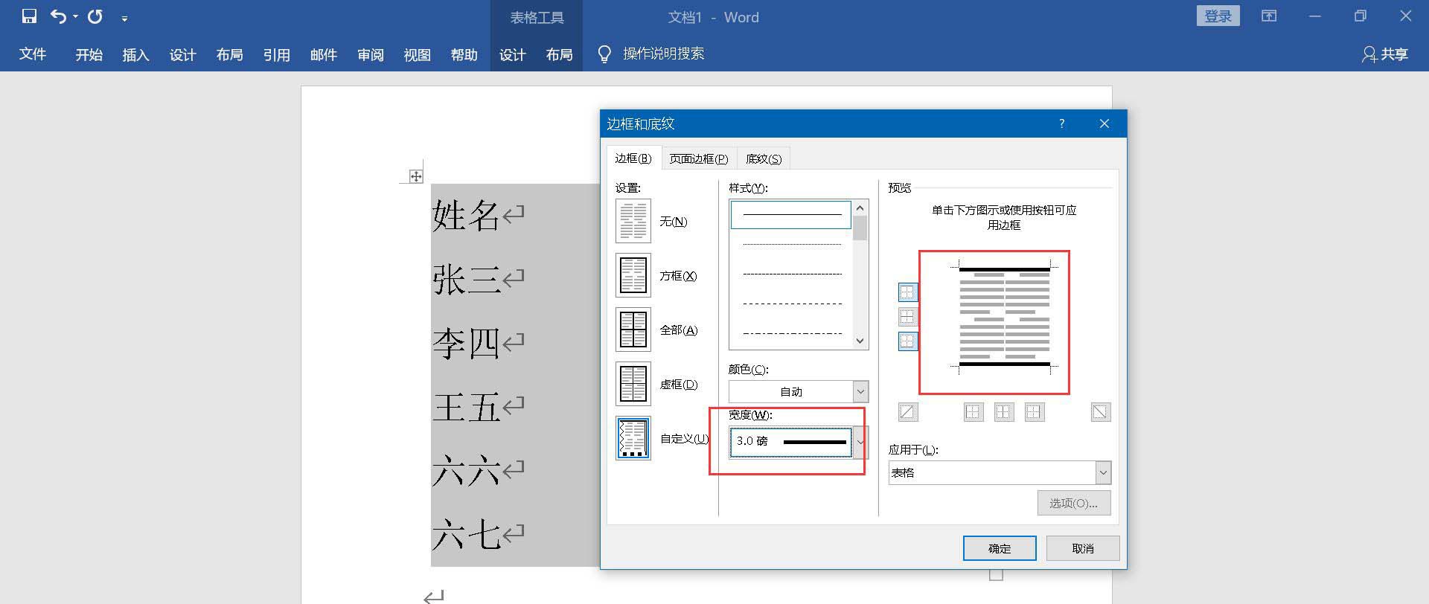Click the 共享 share button
Screen dimensions: 1429x604
[1385, 54]
